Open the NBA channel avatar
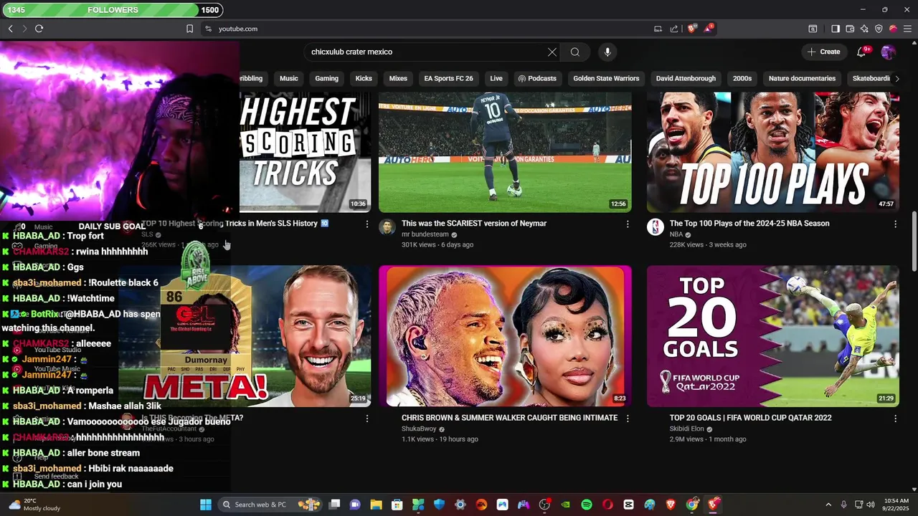Viewport: 918px width, 516px height. (x=656, y=227)
